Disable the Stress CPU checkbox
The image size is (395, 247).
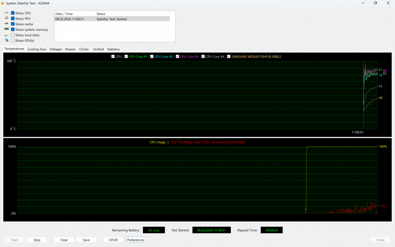[13, 13]
